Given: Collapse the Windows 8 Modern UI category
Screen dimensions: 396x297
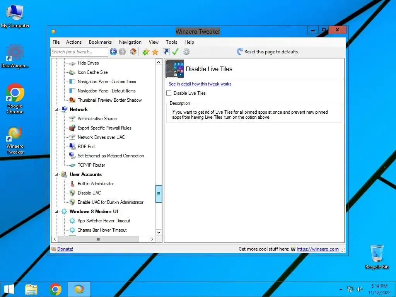Looking at the screenshot, I should 56,212.
